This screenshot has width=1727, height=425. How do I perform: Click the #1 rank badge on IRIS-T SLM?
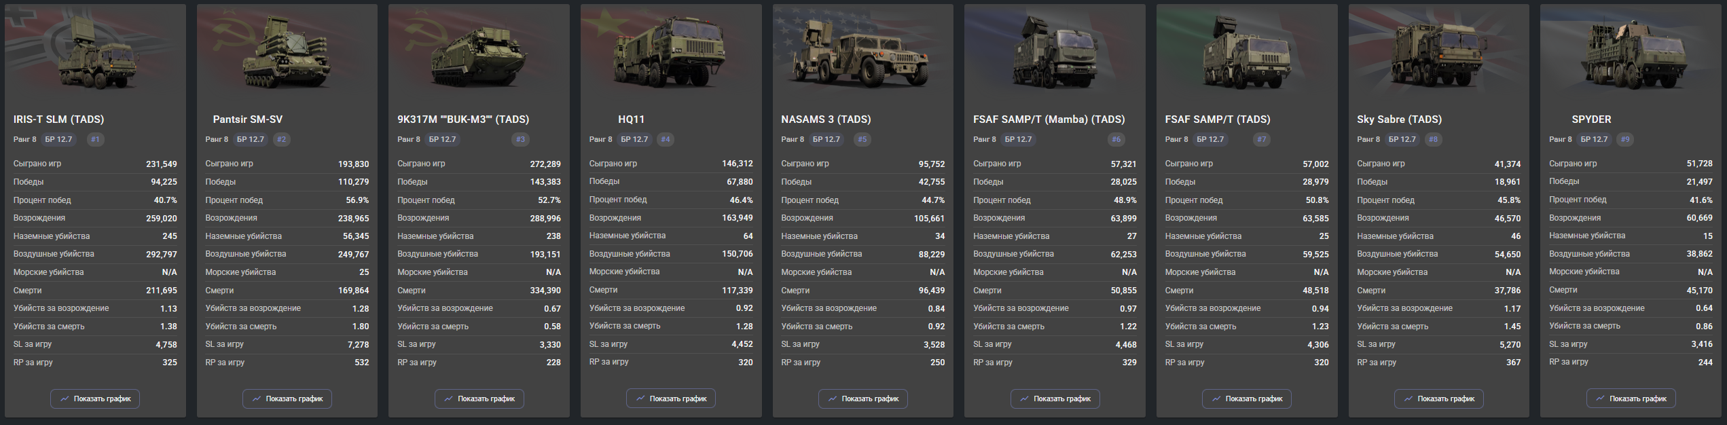tap(95, 139)
